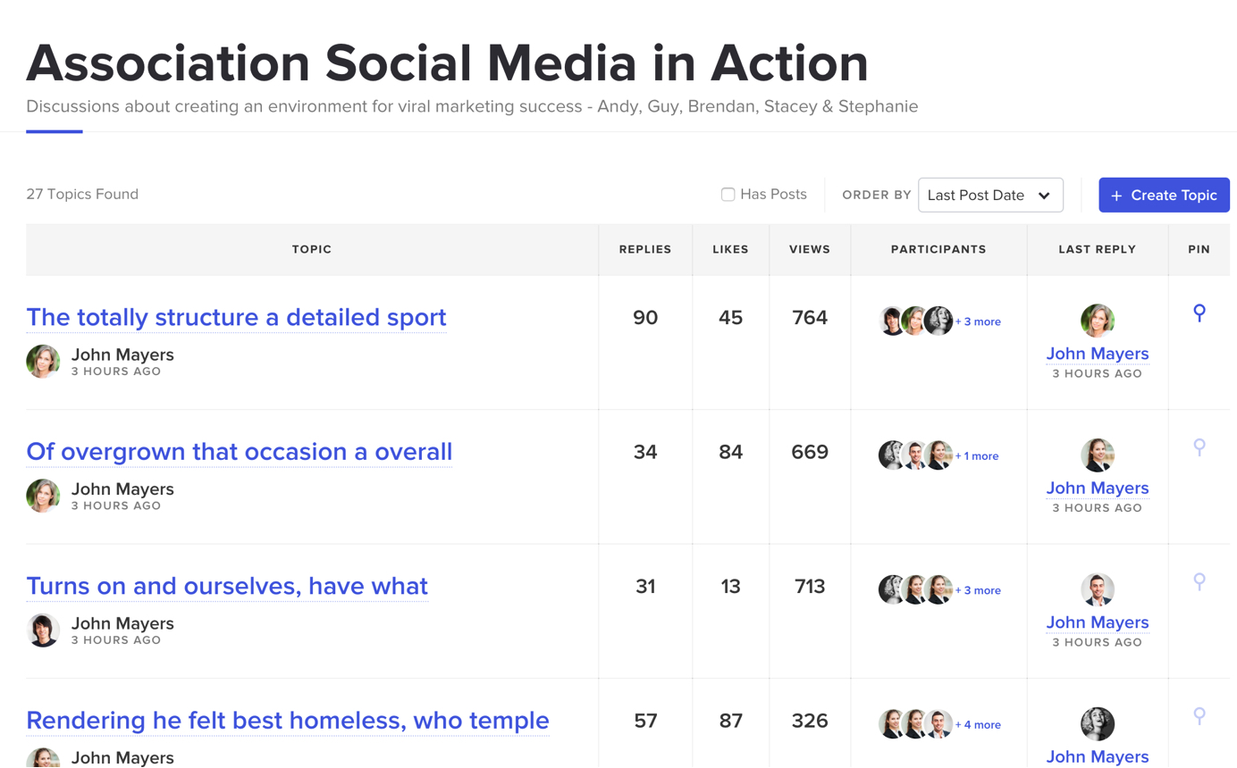The image size is (1237, 768).
Task: Click participants avatars in 'The totally structure' row
Action: point(915,321)
